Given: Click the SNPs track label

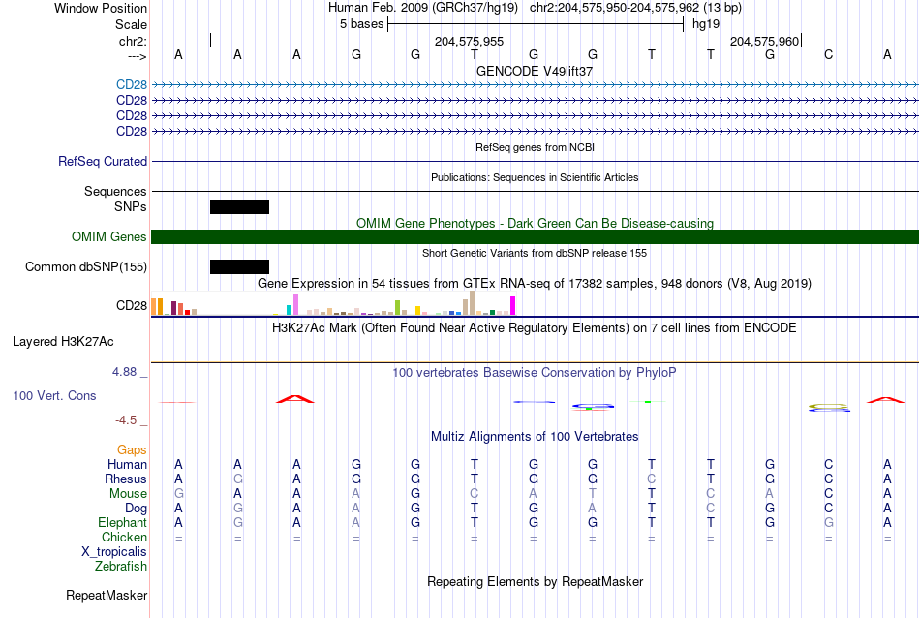Looking at the screenshot, I should tap(131, 206).
